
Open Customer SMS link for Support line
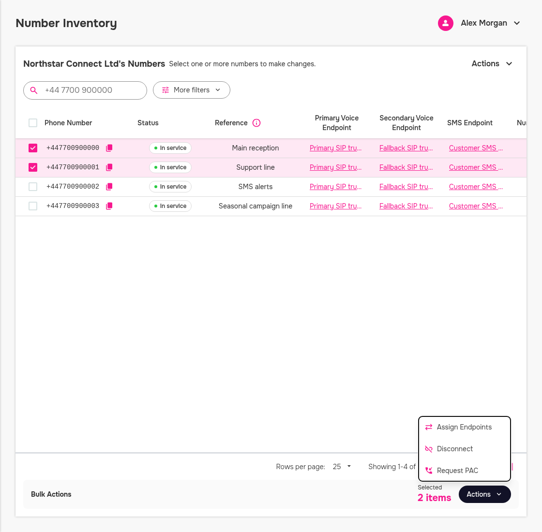point(476,167)
